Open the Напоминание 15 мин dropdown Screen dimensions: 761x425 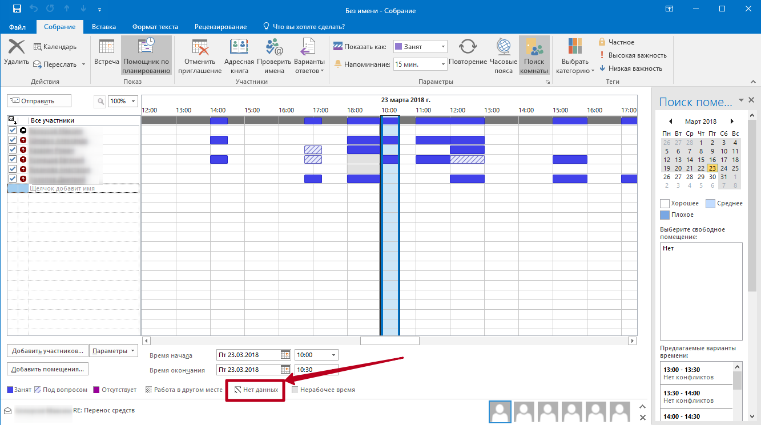pos(443,64)
